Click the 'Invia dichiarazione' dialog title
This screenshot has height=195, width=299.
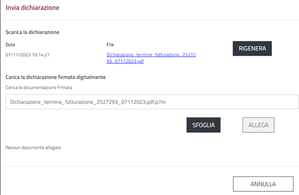32,8
